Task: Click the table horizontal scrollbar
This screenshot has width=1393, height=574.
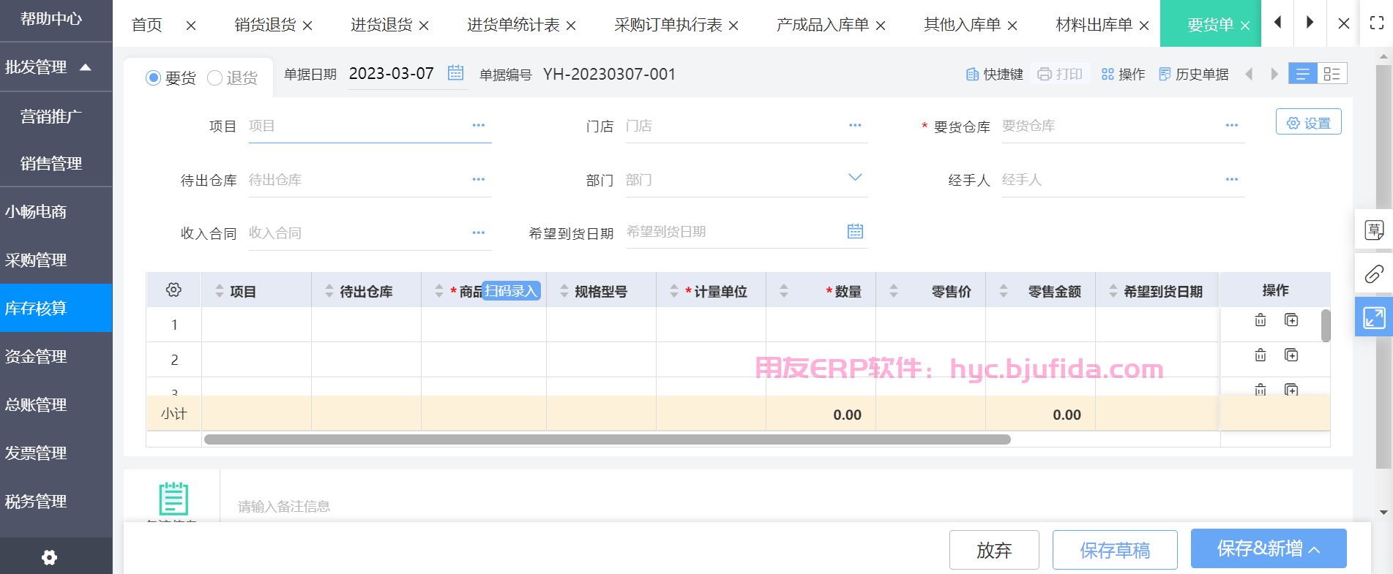Action: point(608,439)
